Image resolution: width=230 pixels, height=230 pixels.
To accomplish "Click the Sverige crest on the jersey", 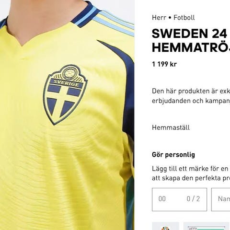I will (65, 94).
